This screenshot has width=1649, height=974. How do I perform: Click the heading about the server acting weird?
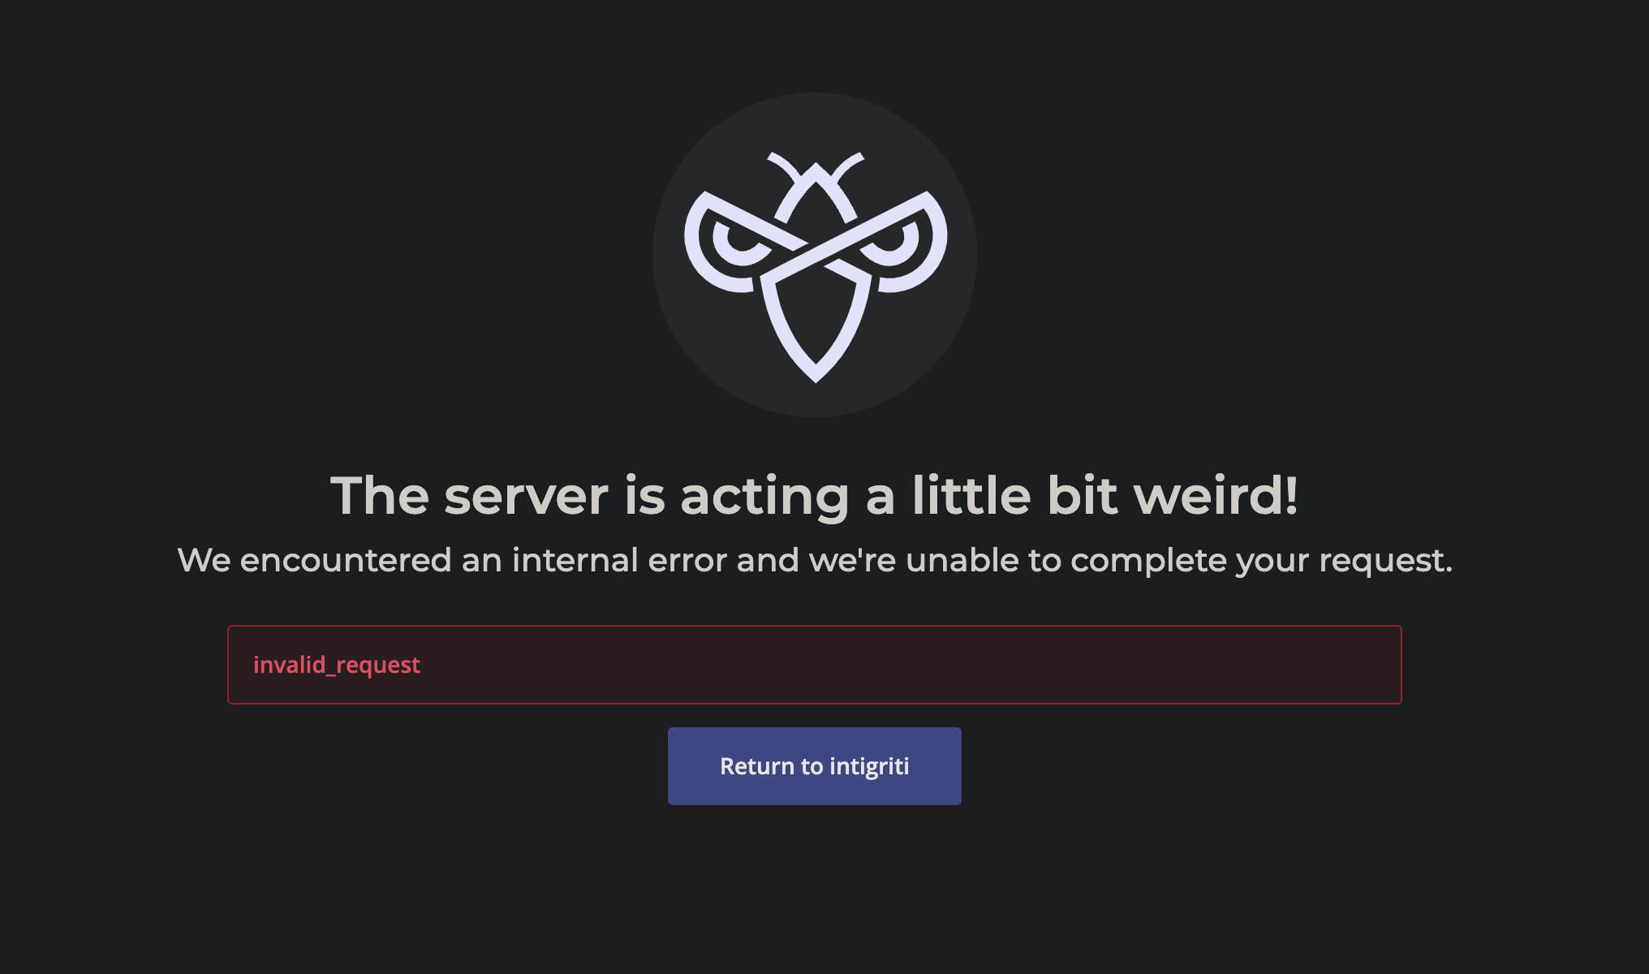pyautogui.click(x=815, y=495)
